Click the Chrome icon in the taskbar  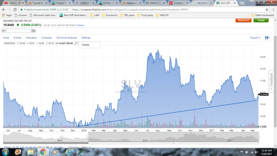[43, 152]
